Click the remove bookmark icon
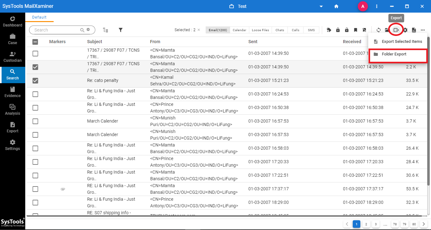Viewport: 431px width, 230px height. (x=364, y=30)
